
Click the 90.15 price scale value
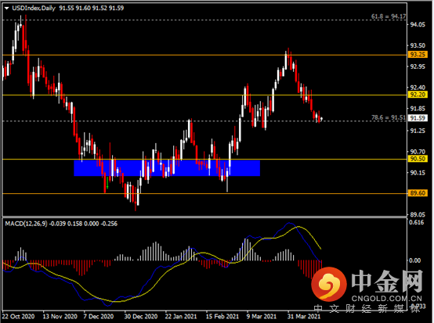[x=418, y=173]
